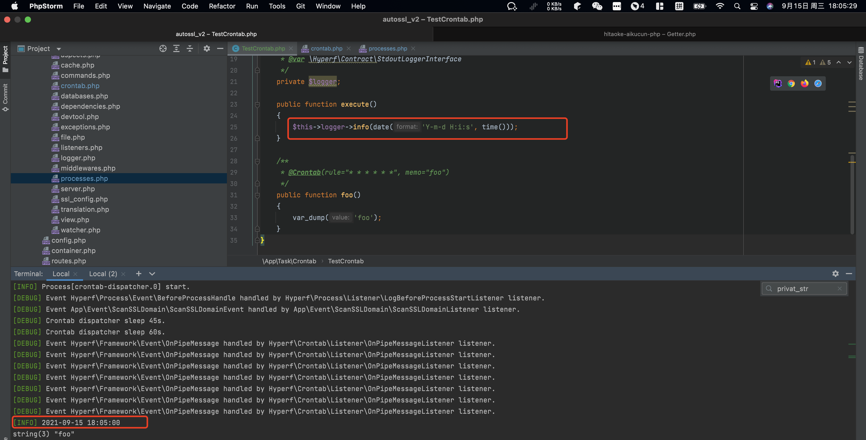Add a new terminal session with plus icon
The width and height of the screenshot is (866, 440).
point(138,274)
